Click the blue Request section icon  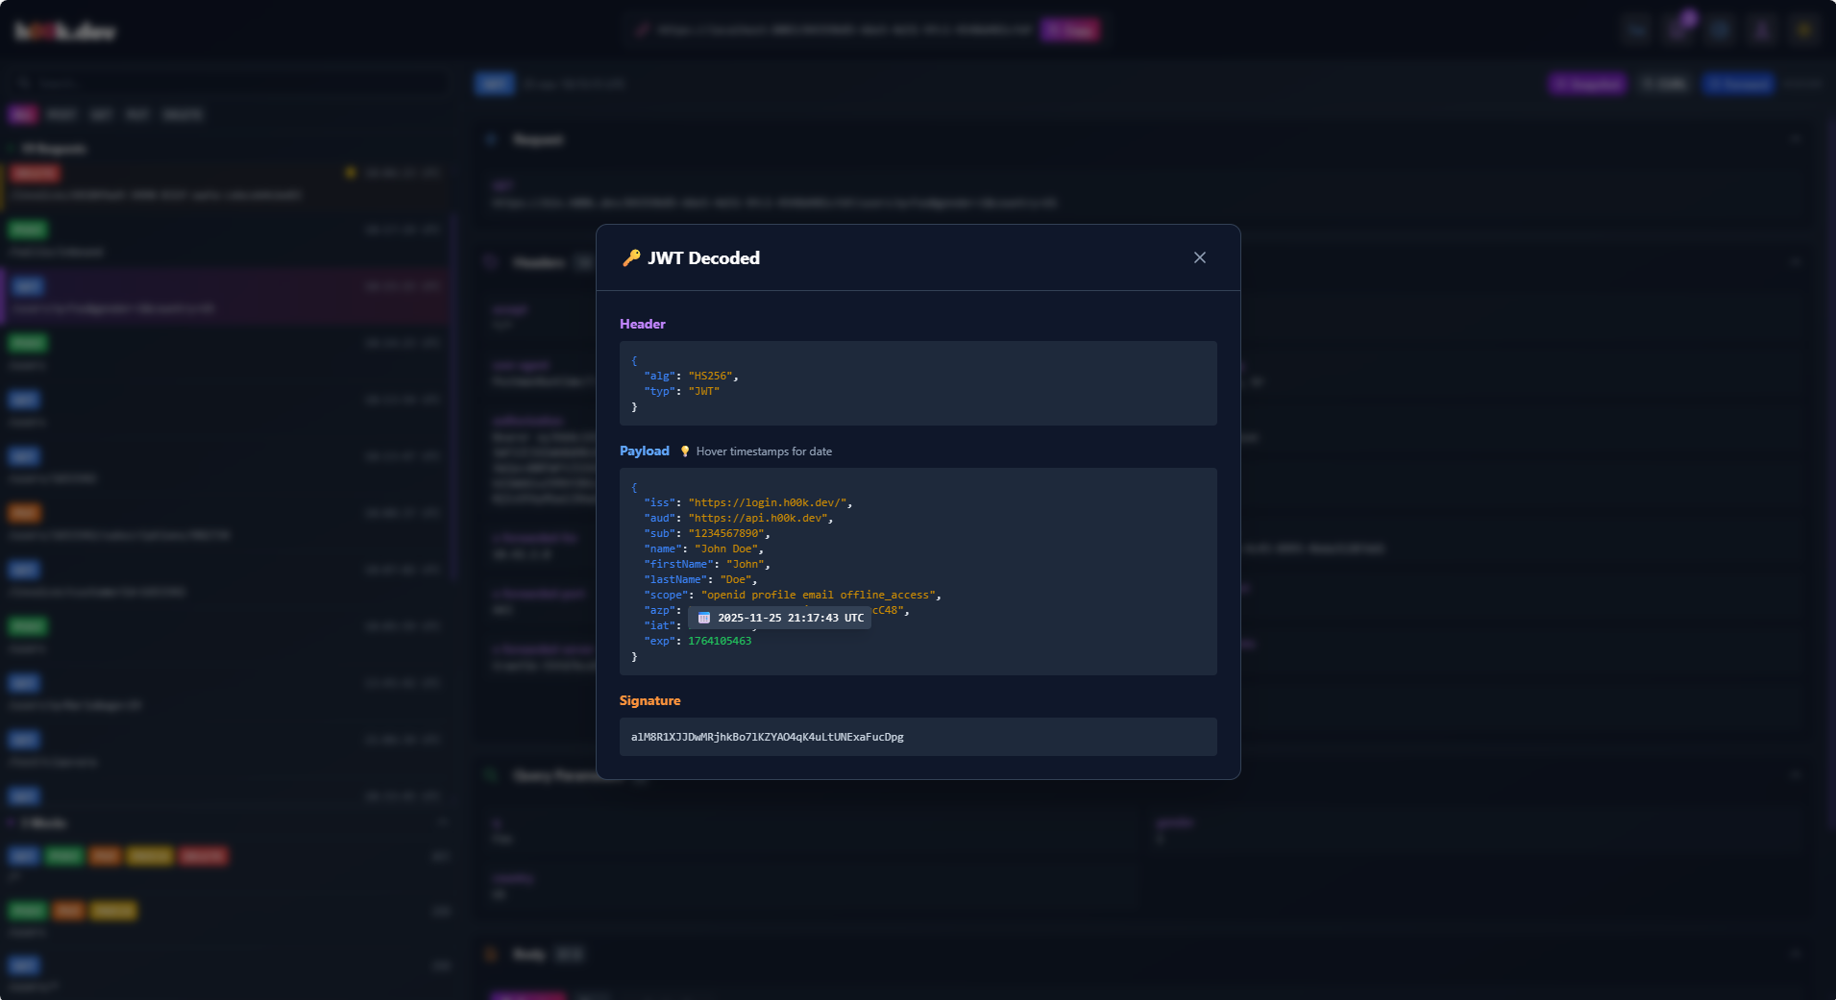point(493,139)
